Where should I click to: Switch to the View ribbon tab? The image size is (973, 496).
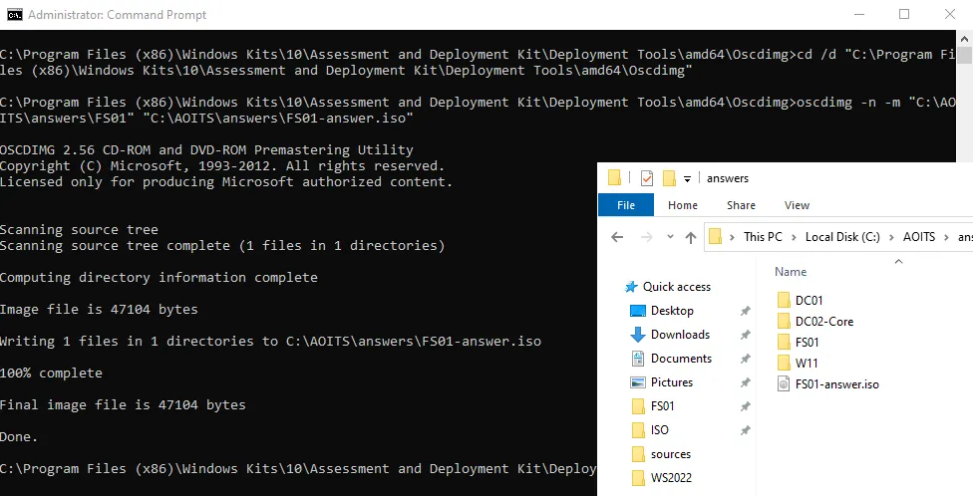[797, 205]
